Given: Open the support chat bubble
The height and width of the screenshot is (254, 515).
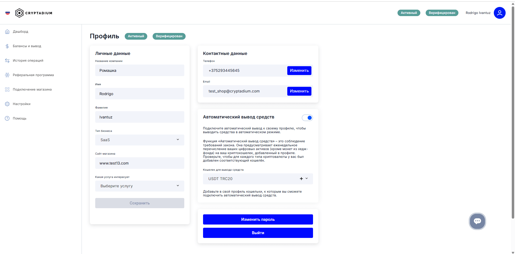Looking at the screenshot, I should click(x=477, y=221).
